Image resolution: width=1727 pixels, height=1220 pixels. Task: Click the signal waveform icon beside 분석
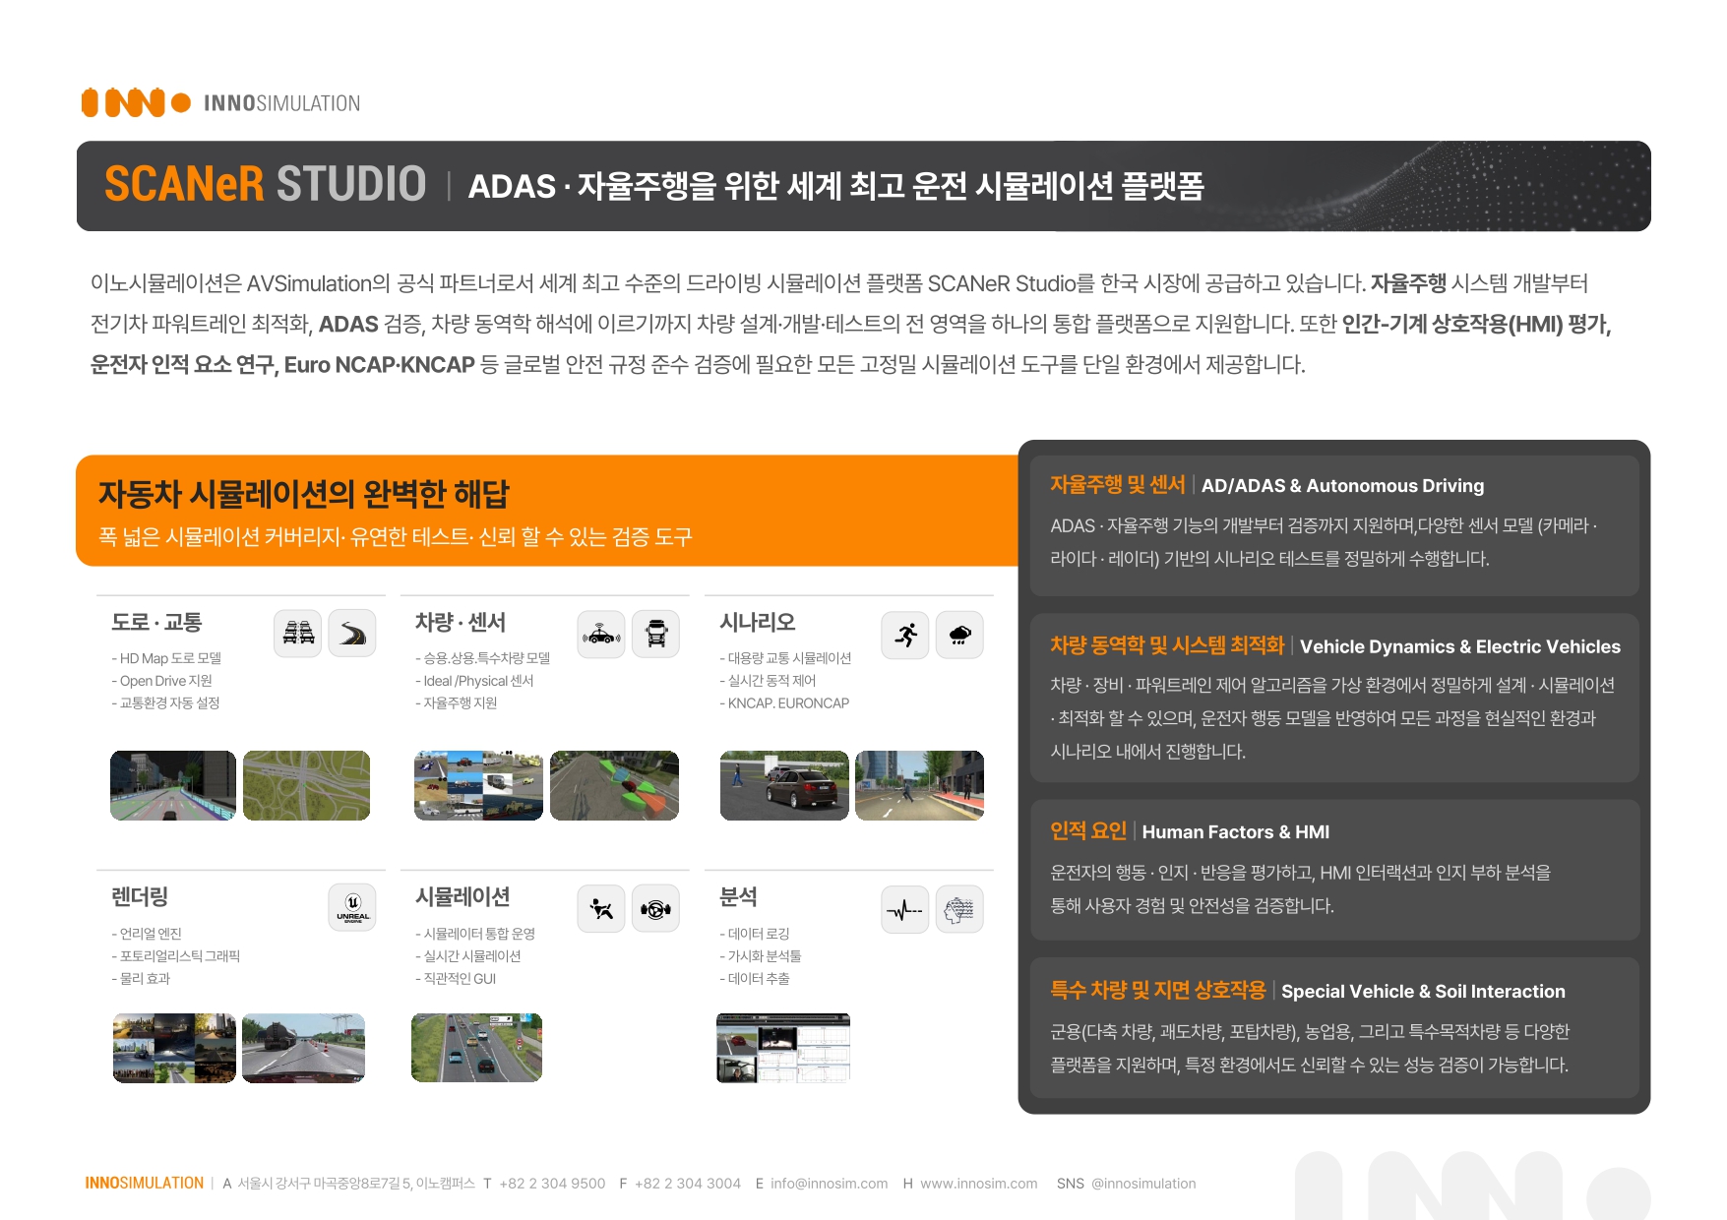pyautogui.click(x=905, y=909)
